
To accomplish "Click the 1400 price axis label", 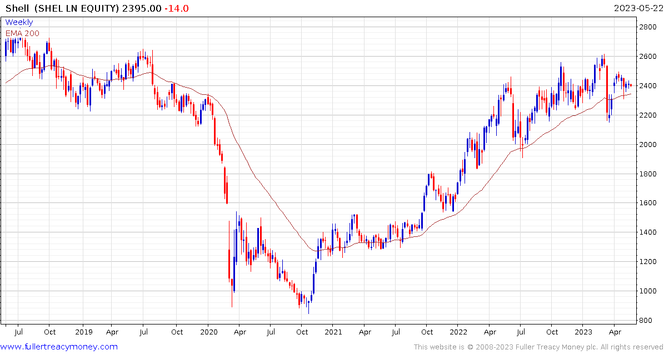I will pos(649,232).
